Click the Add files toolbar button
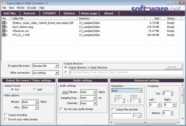This screenshot has width=186, height=126. point(10,13)
